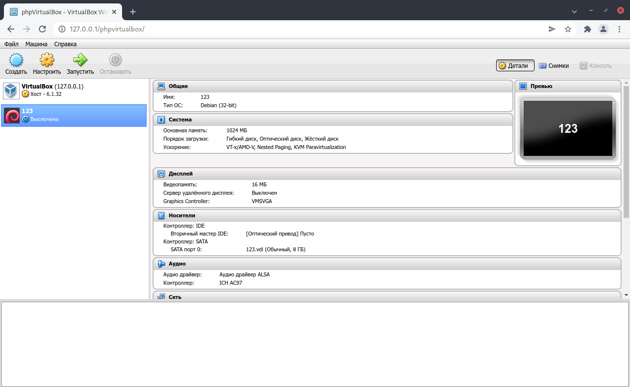This screenshot has width=630, height=387.
Task: Open the Машина menu
Action: [x=36, y=44]
